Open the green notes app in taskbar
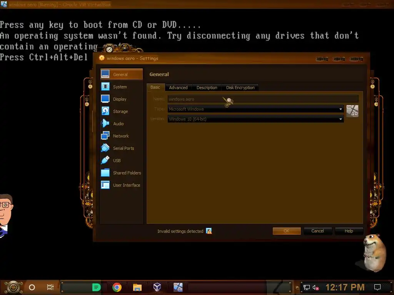The height and width of the screenshot is (295, 394). tap(96, 287)
